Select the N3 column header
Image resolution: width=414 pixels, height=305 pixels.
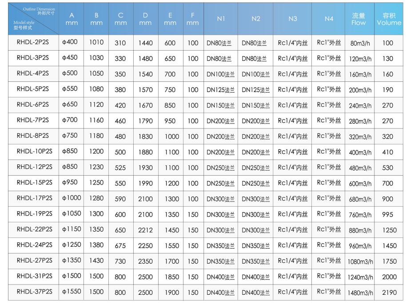pos(293,19)
